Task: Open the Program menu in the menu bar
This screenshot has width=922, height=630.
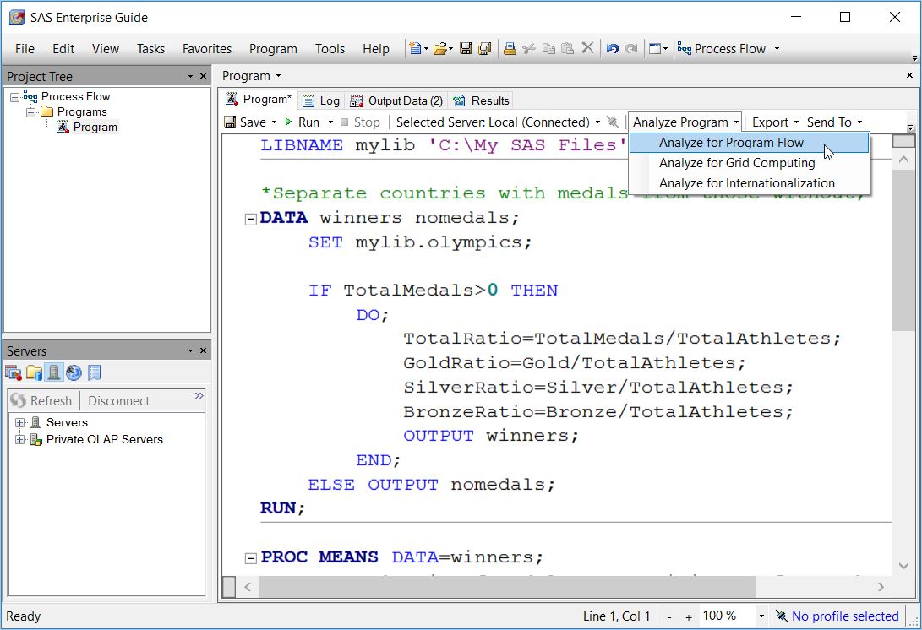Action: coord(273,48)
